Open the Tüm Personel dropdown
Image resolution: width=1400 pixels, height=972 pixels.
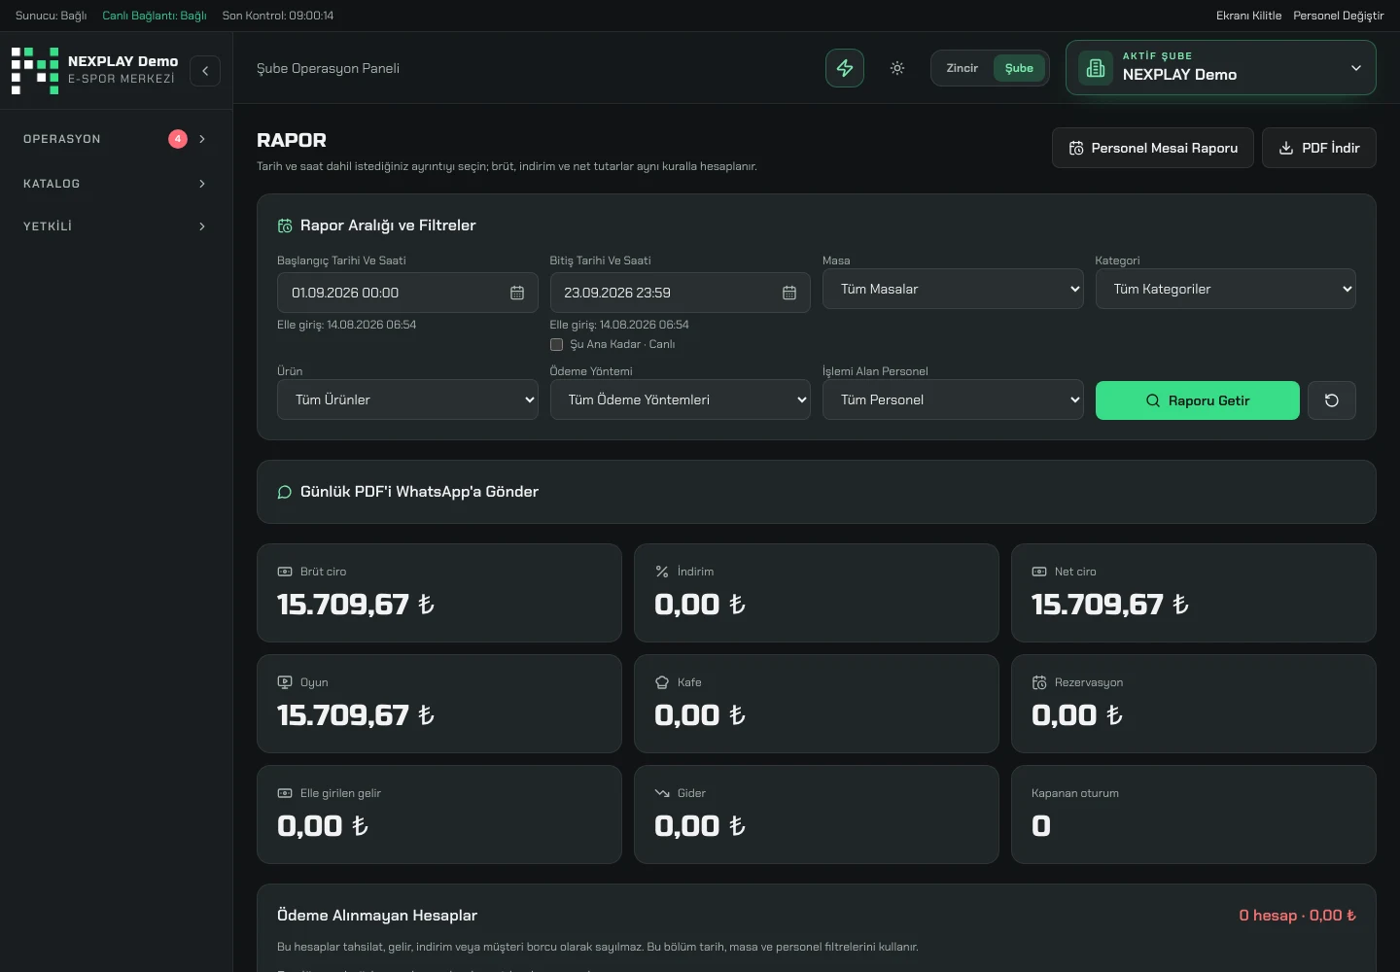953,399
